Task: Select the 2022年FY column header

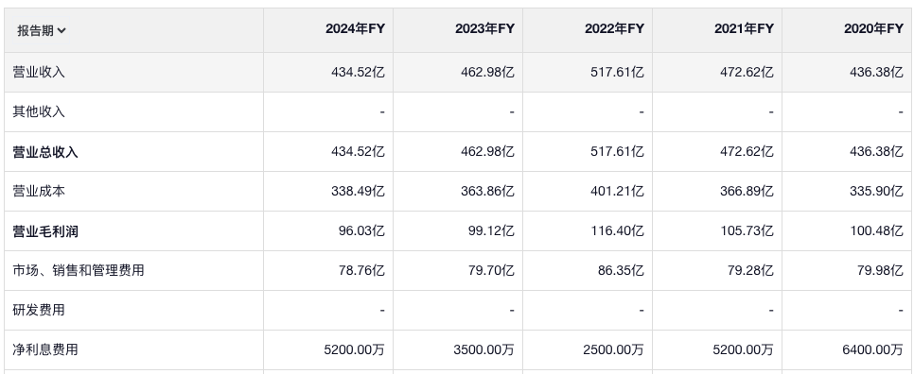Action: (614, 28)
